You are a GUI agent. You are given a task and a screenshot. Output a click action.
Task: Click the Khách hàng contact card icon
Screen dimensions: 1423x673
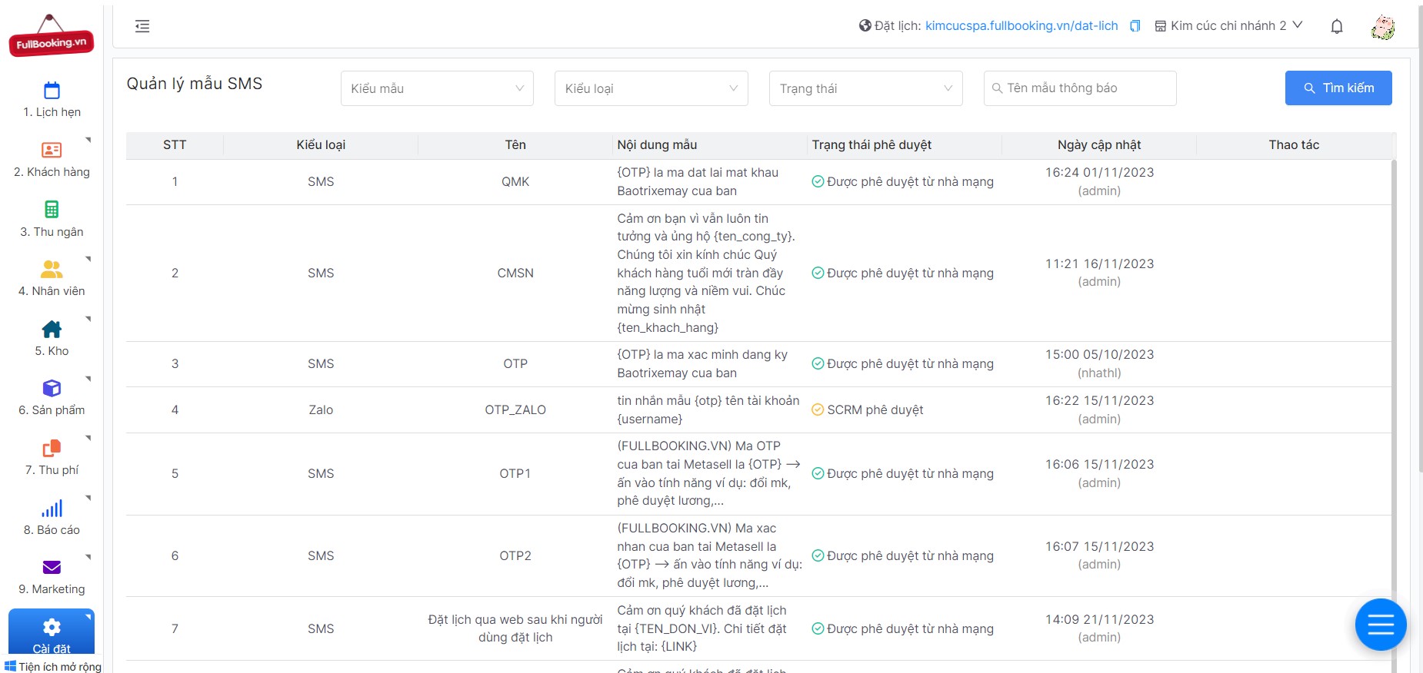coord(52,150)
